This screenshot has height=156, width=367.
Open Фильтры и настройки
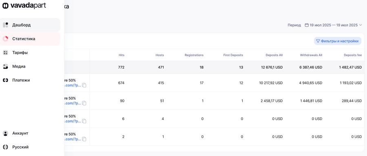point(338,41)
